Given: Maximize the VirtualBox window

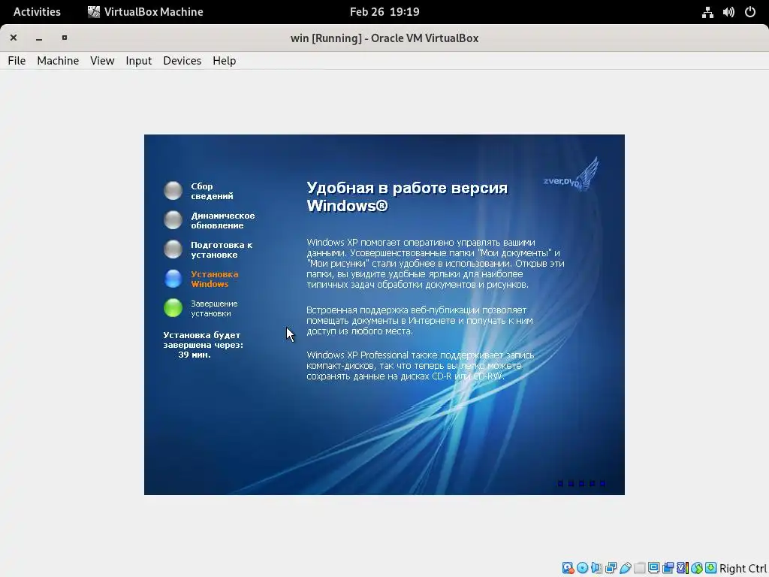Looking at the screenshot, I should click(x=65, y=38).
